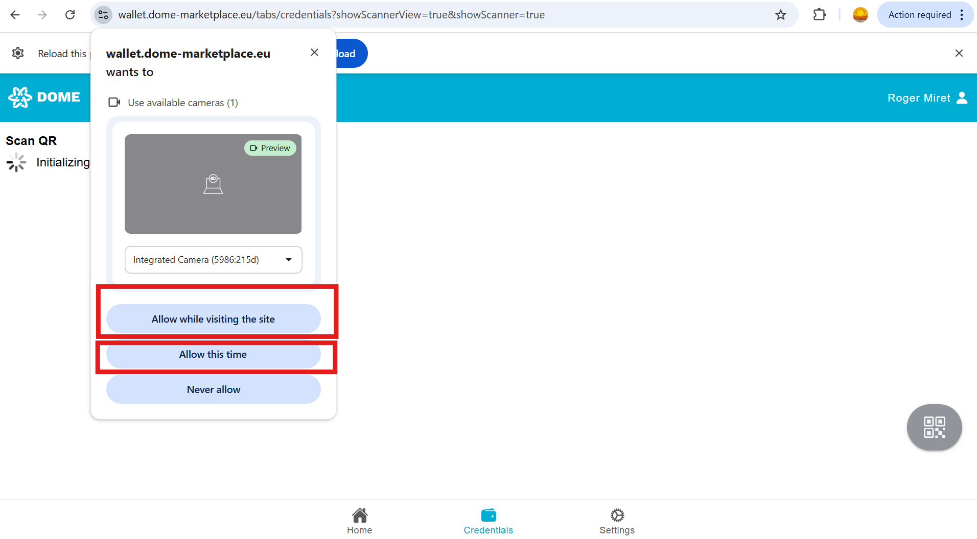
Task: Open the Settings tab
Action: 617,521
